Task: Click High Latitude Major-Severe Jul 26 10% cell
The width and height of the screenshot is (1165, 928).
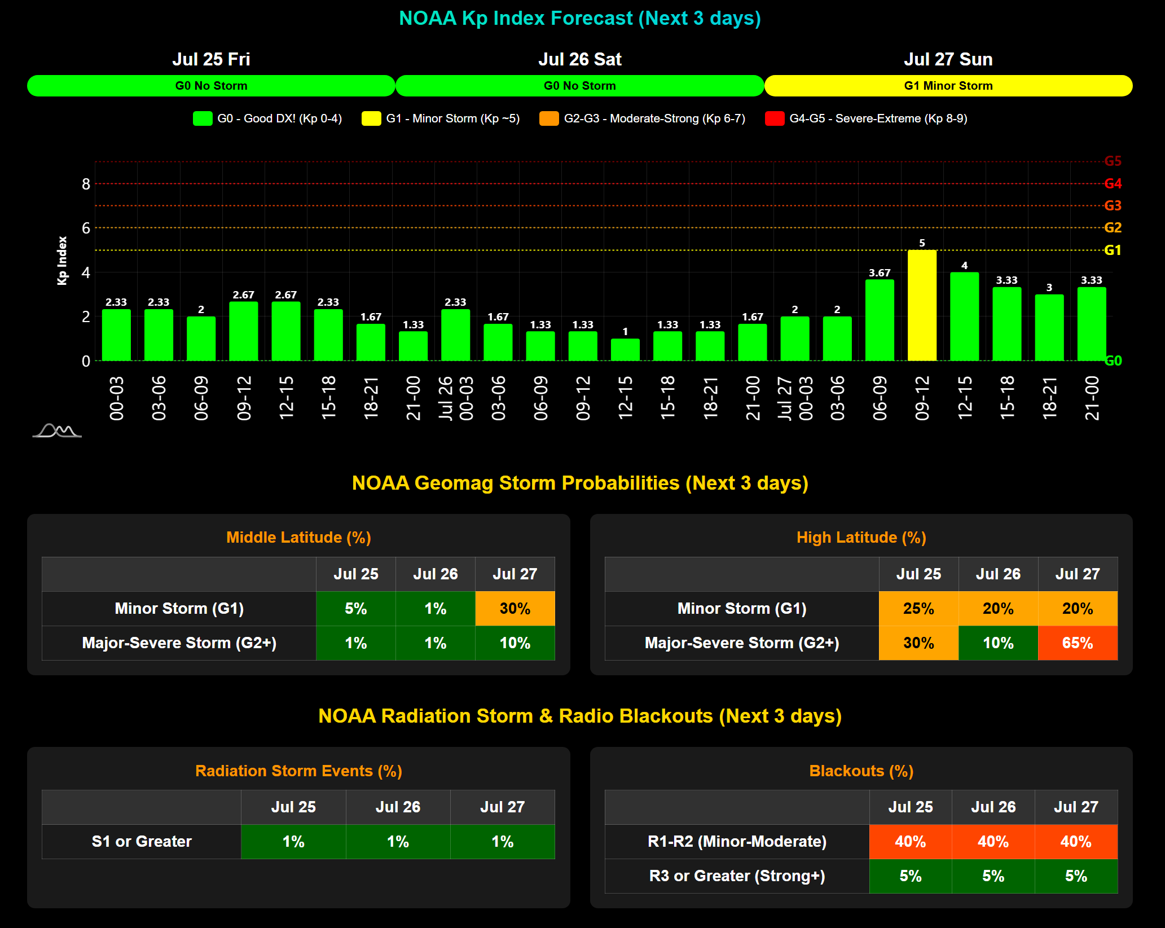Action: pos(998,643)
